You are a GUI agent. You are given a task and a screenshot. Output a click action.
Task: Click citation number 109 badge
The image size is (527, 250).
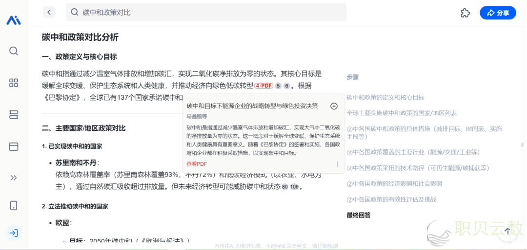click(294, 187)
